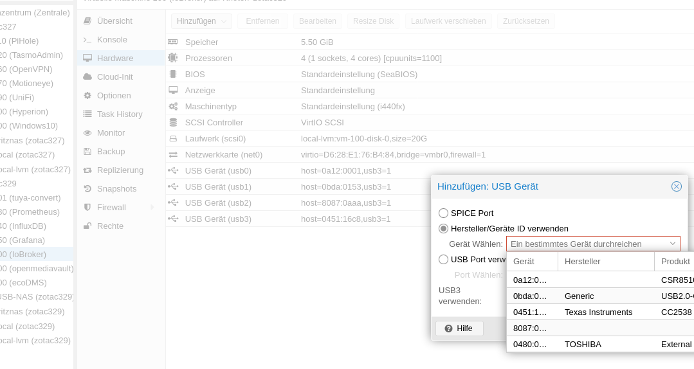Image resolution: width=694 pixels, height=369 pixels.
Task: Open the Hinzufügen dropdown button
Action: tap(201, 21)
